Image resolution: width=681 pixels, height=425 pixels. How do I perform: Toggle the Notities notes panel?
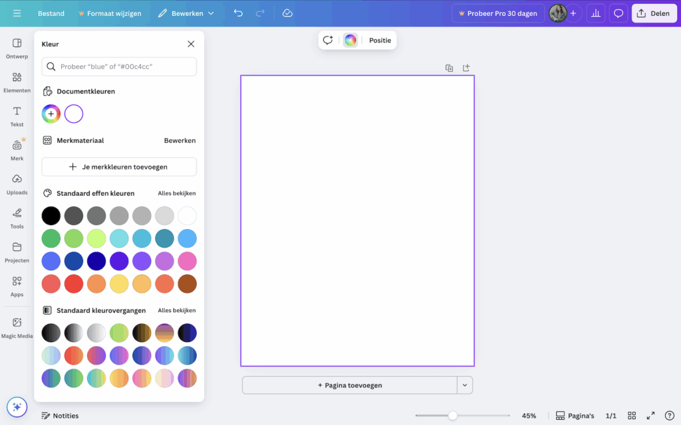click(60, 416)
